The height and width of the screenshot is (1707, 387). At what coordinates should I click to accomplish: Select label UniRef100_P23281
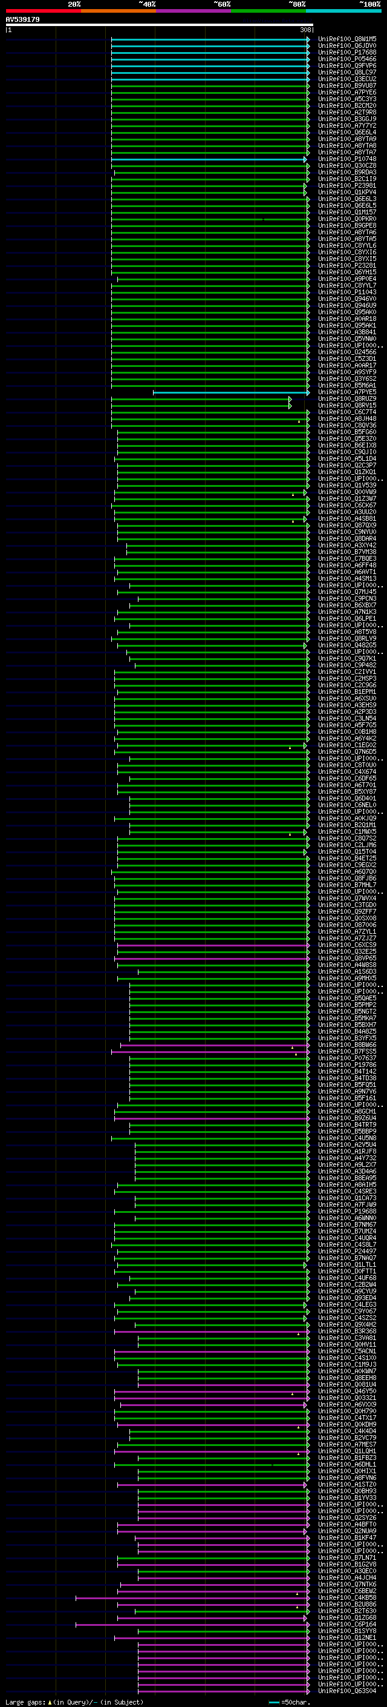[x=347, y=266]
